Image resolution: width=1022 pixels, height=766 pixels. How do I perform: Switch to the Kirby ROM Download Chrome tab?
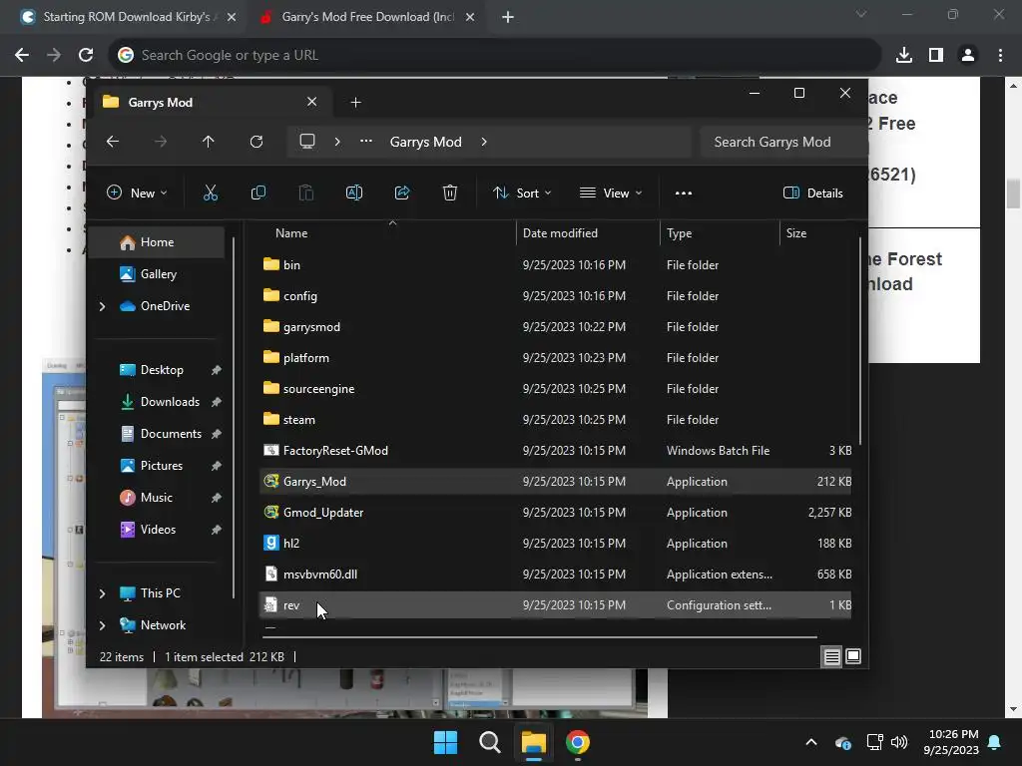pyautogui.click(x=127, y=17)
